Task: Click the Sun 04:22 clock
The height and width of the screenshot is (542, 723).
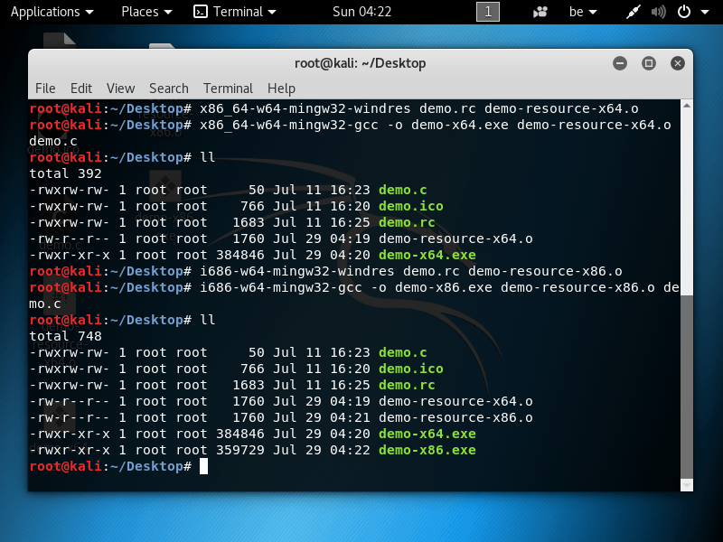Action: pyautogui.click(x=361, y=12)
